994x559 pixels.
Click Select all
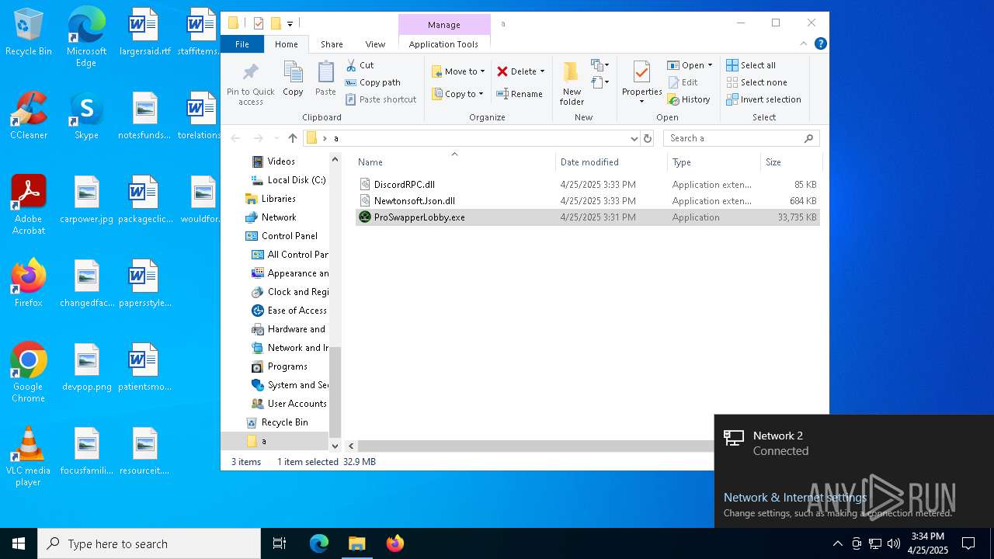[750, 65]
